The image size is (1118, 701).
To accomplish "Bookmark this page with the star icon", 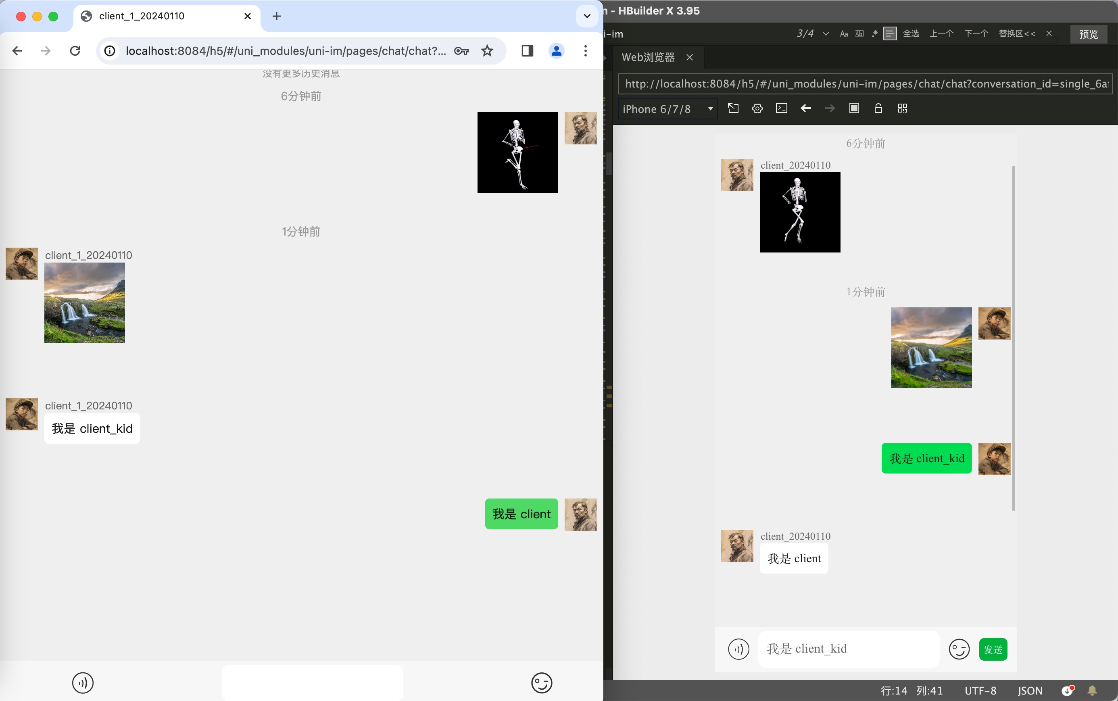I will [487, 50].
